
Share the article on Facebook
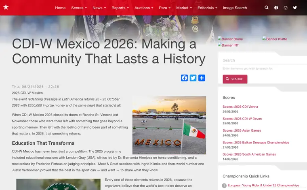(184, 78)
